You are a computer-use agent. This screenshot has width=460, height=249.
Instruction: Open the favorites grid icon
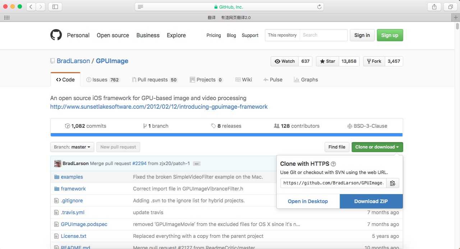click(x=6, y=18)
